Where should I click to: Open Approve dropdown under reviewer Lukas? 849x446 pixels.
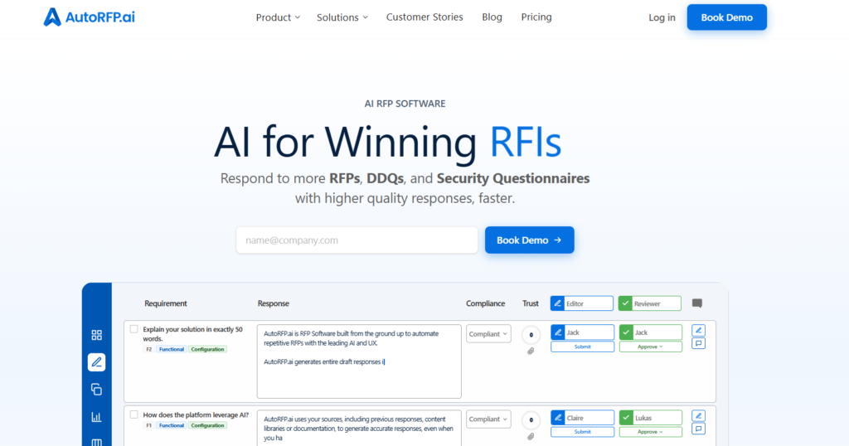(650, 432)
